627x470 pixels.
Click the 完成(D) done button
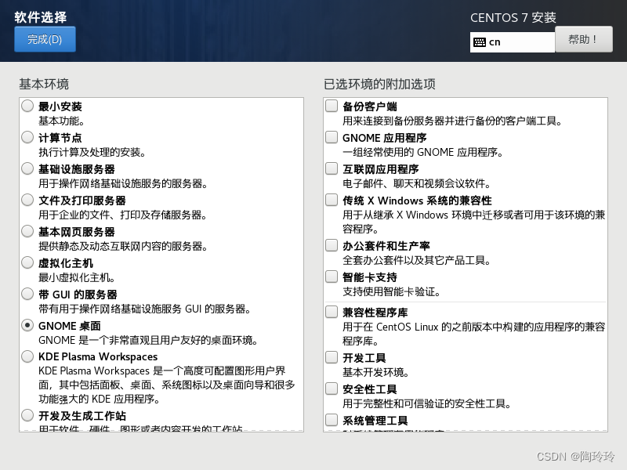45,39
